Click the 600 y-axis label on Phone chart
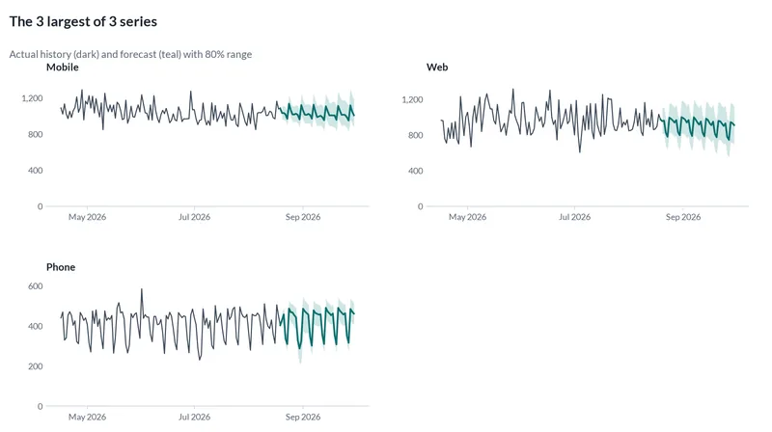This screenshot has height=432, width=772. click(36, 286)
